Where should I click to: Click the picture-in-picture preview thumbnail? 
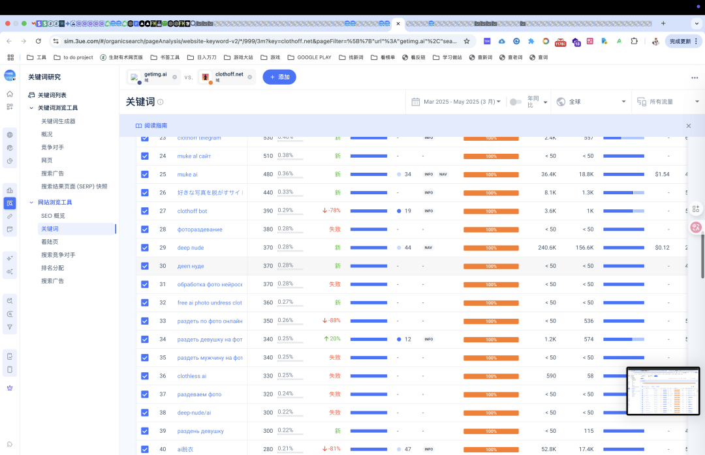(663, 390)
